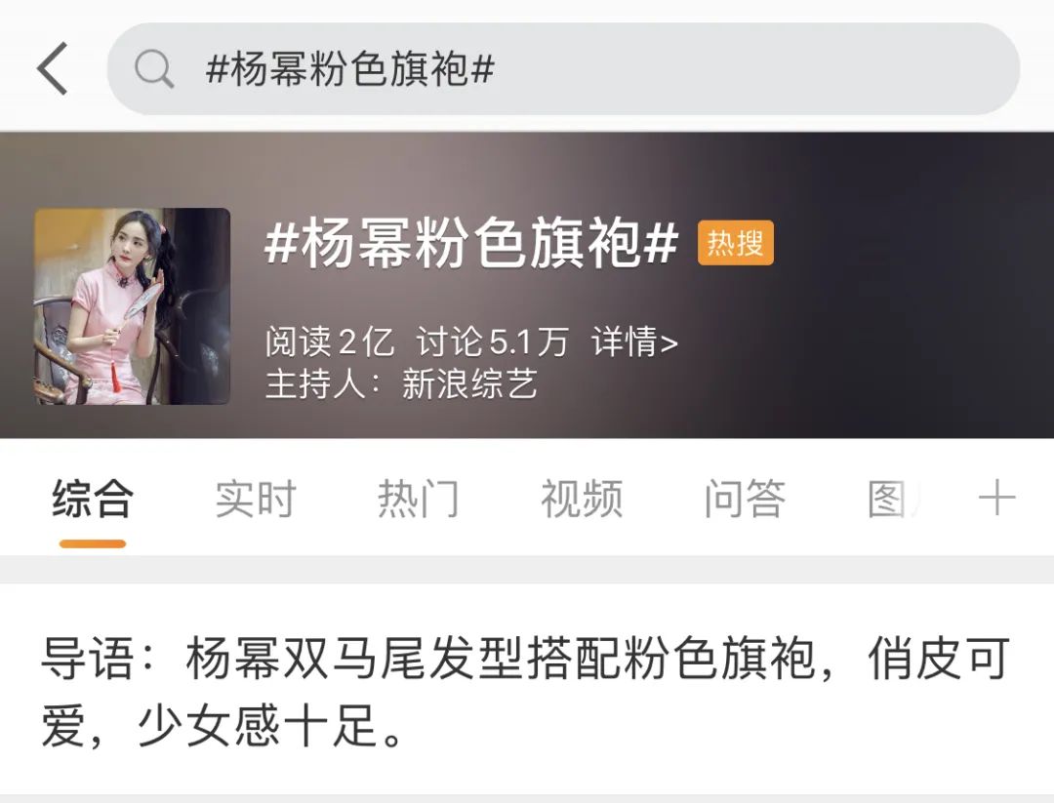The width and height of the screenshot is (1054, 803).
Task: Open the 问答 tab
Action: (745, 499)
